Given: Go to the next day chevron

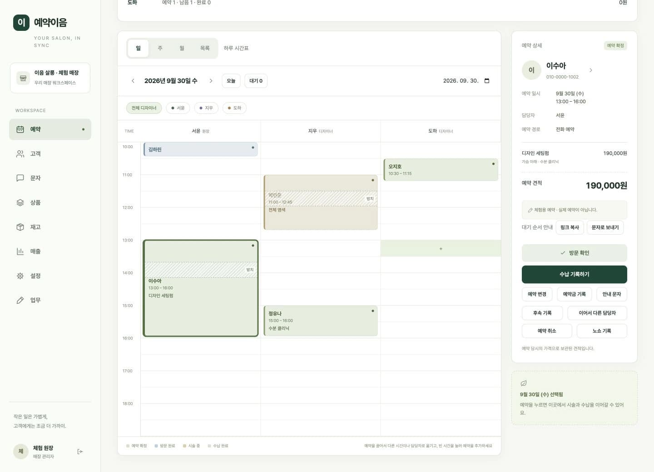Looking at the screenshot, I should coord(211,81).
